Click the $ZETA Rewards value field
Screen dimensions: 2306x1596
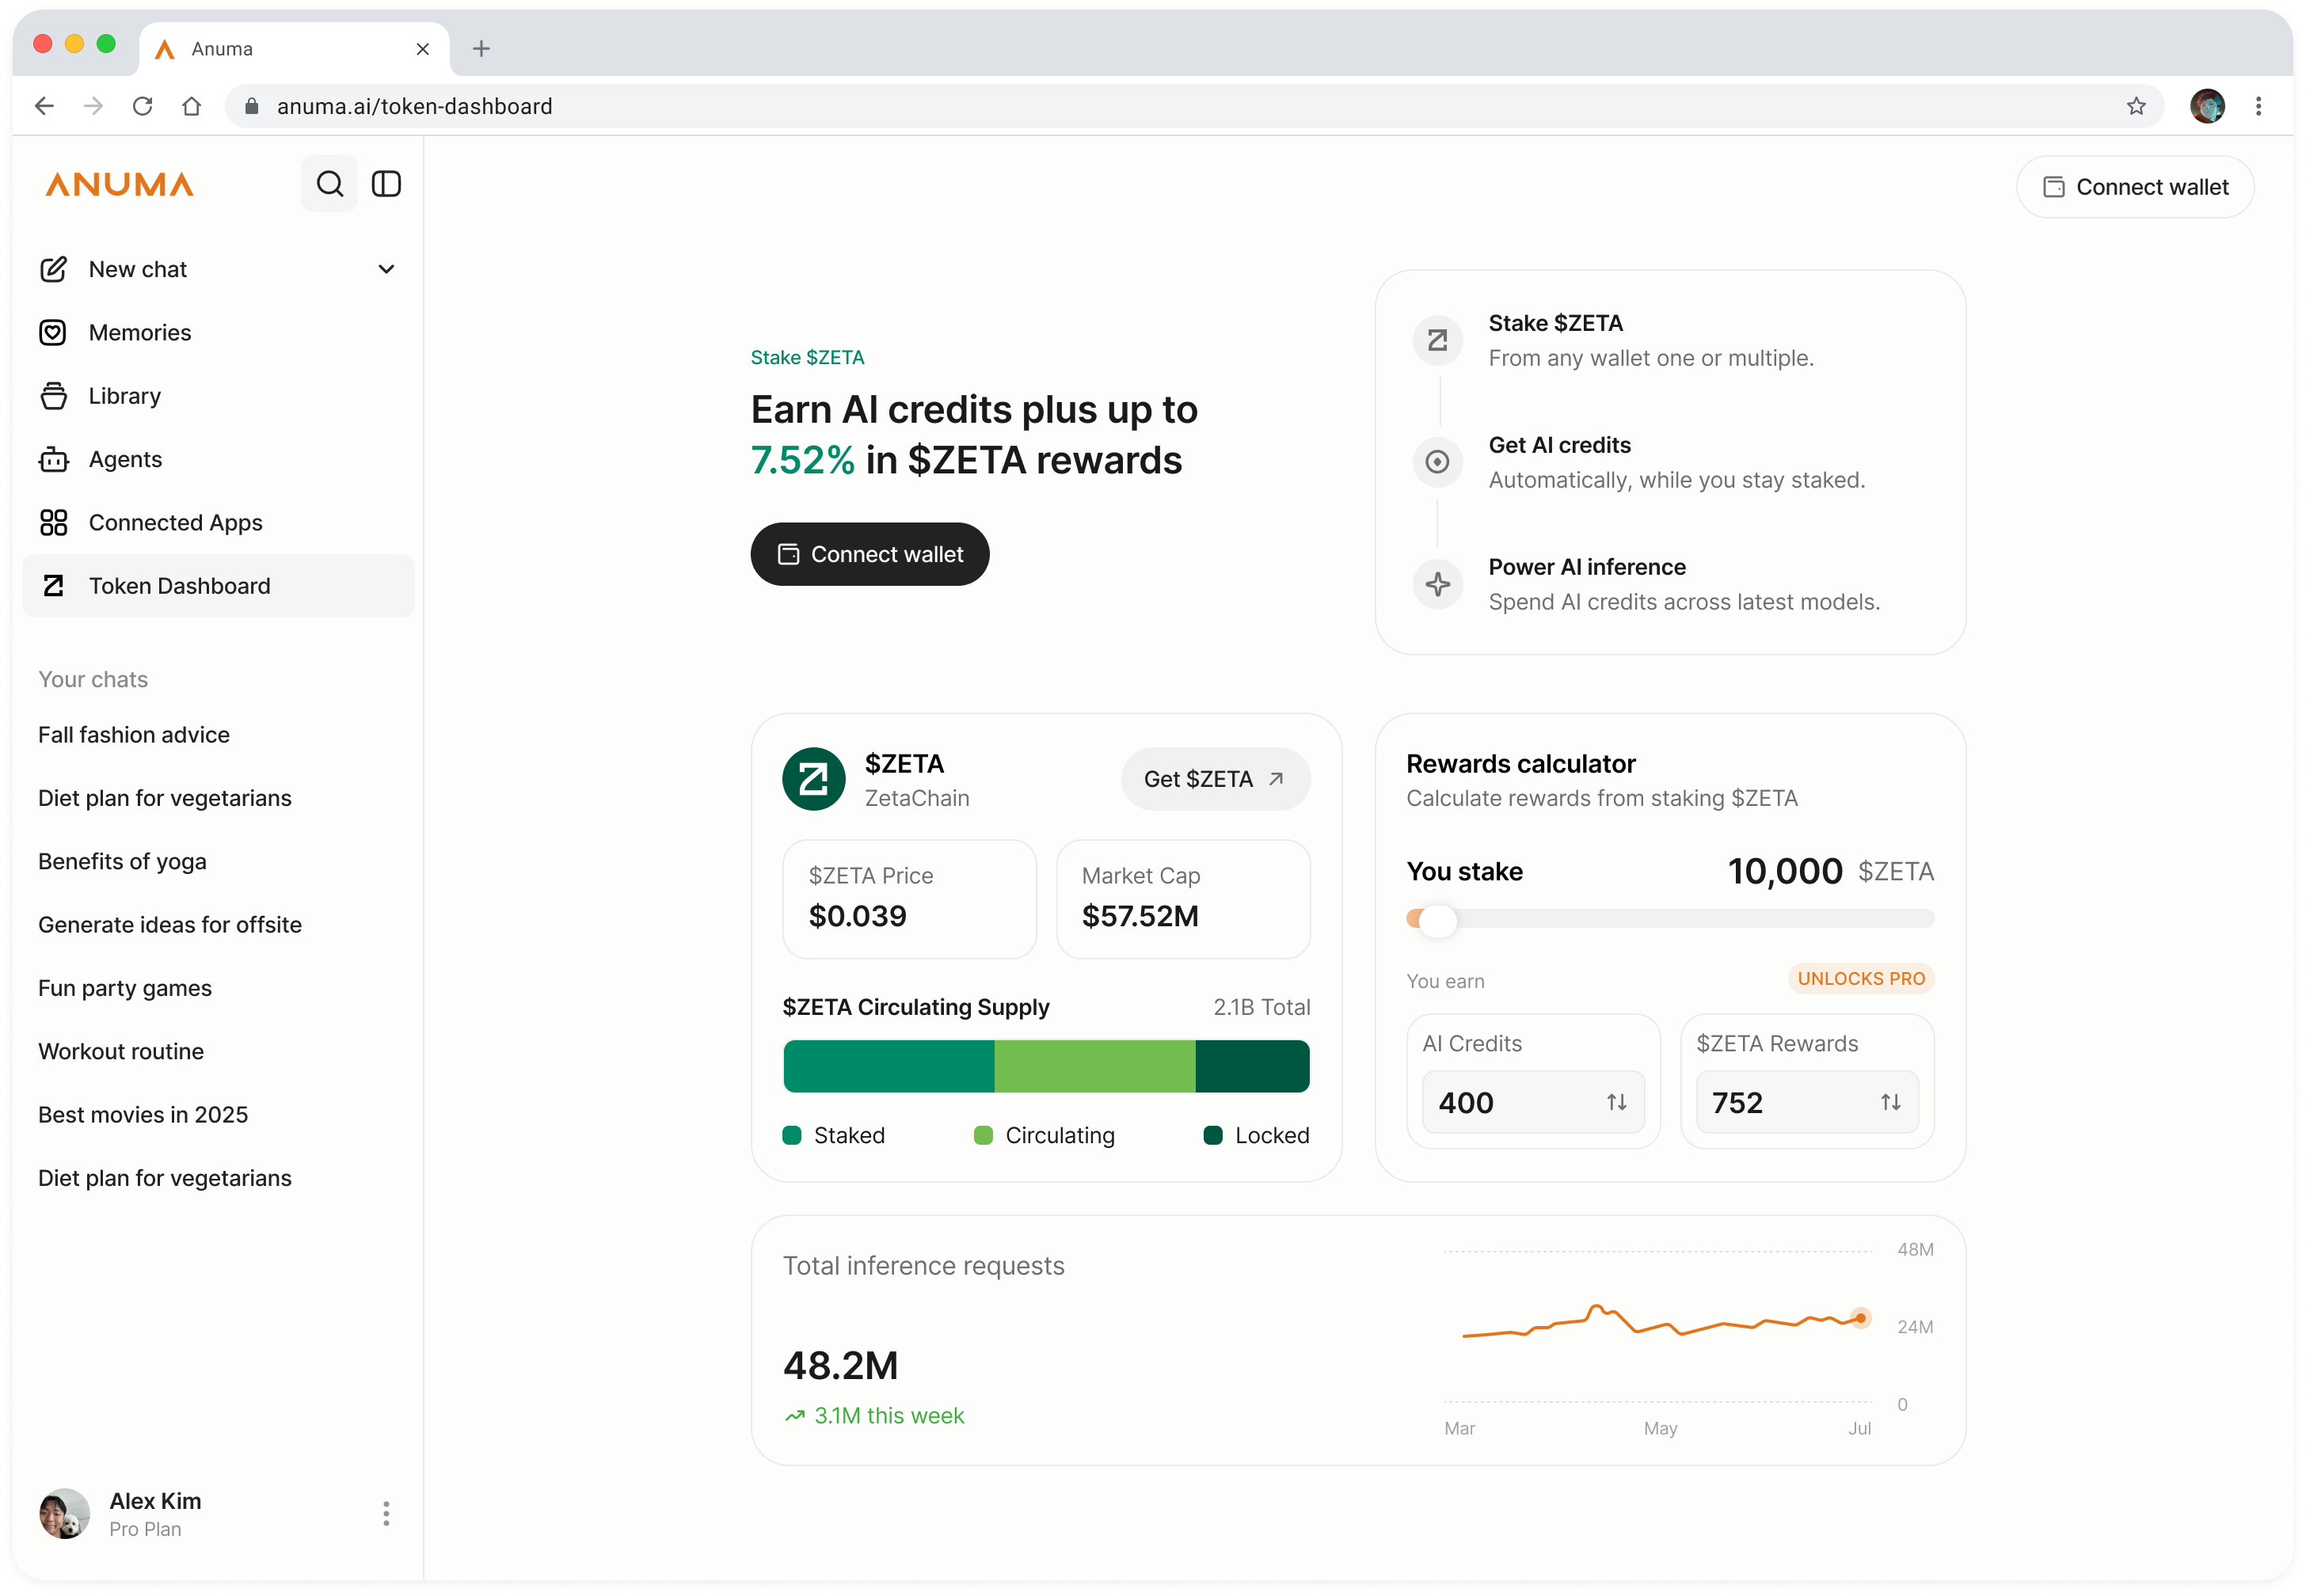(x=1806, y=1102)
